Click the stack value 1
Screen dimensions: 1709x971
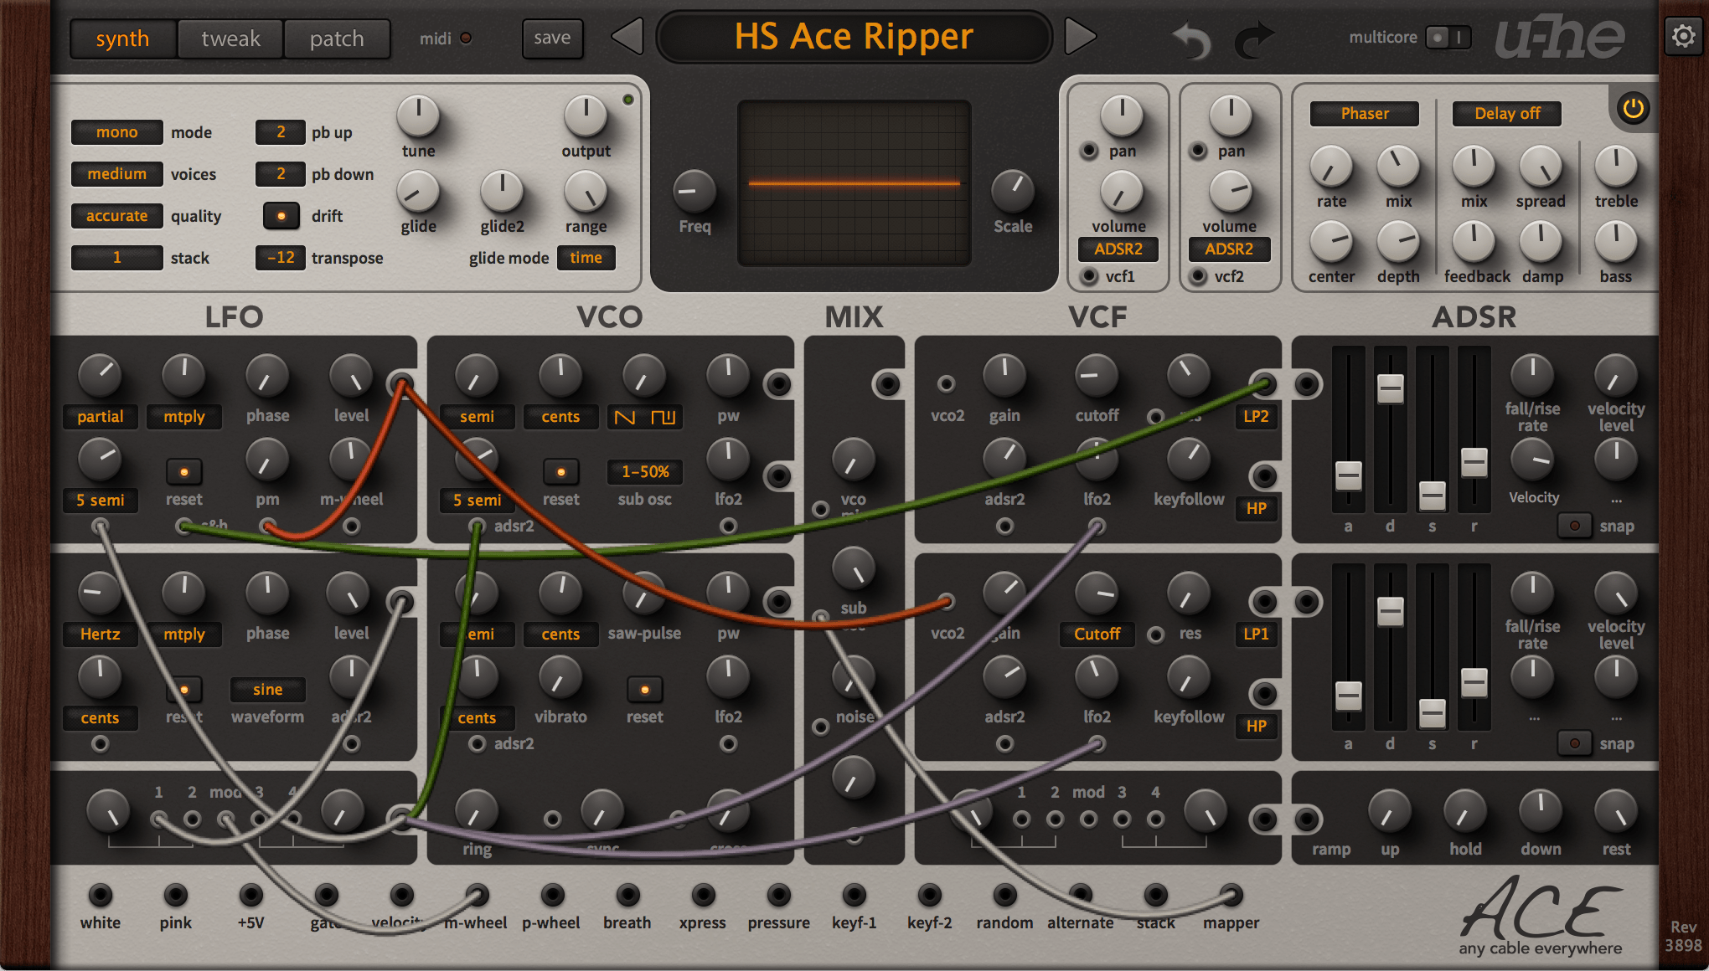click(x=116, y=258)
